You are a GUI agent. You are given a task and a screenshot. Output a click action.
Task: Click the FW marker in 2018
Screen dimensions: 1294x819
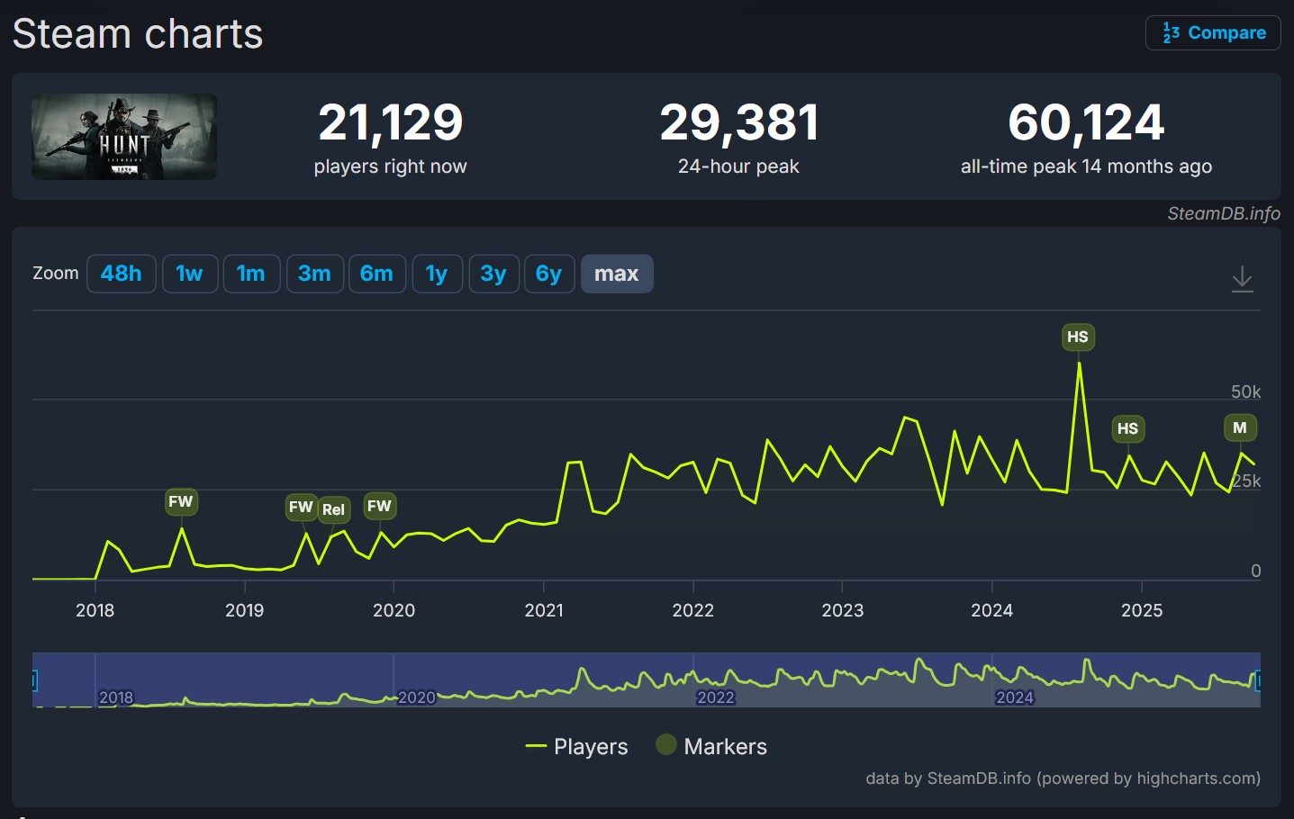pos(181,501)
